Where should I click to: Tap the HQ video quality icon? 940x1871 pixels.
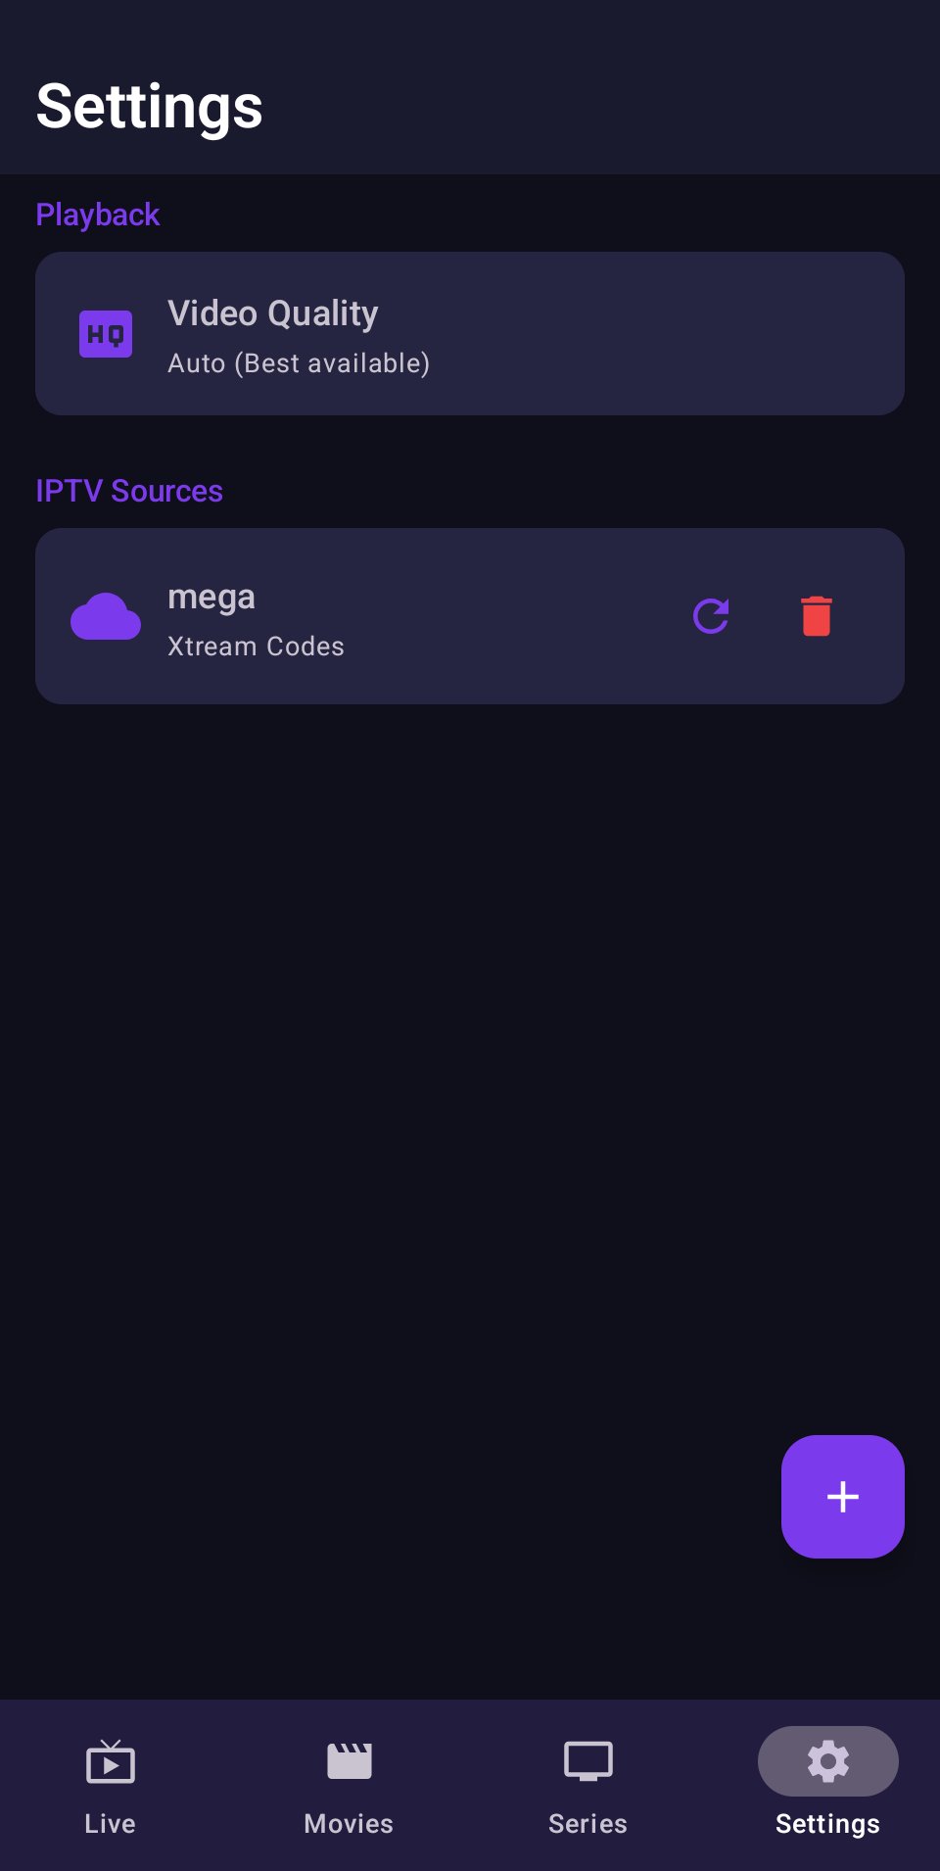[106, 334]
